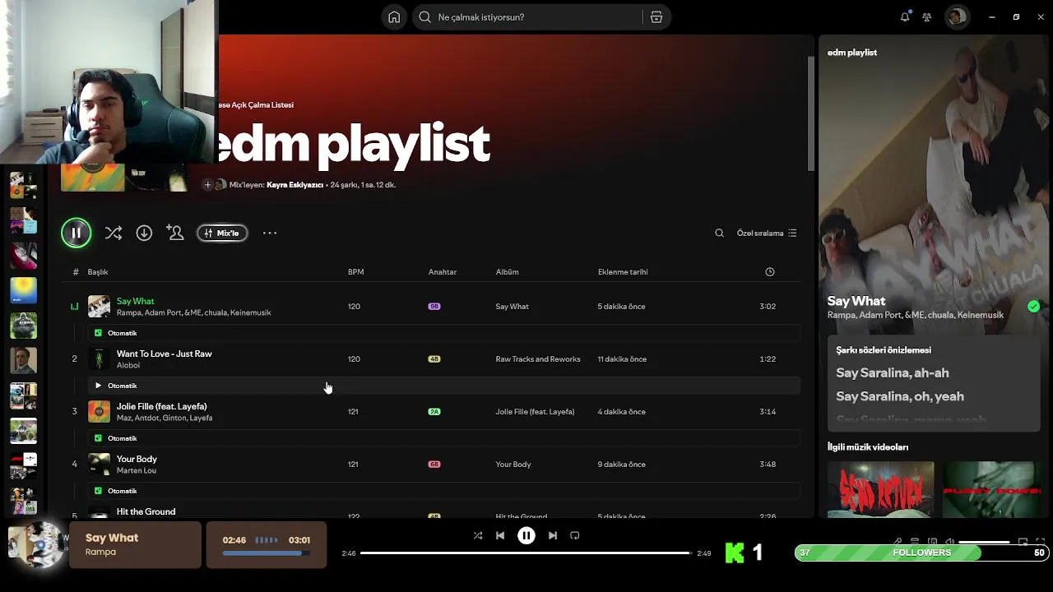Open artist link 'Aloboi' under Want To Love
Viewport: 1053px width, 592px height.
click(128, 365)
